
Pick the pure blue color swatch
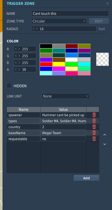tap(46, 69)
